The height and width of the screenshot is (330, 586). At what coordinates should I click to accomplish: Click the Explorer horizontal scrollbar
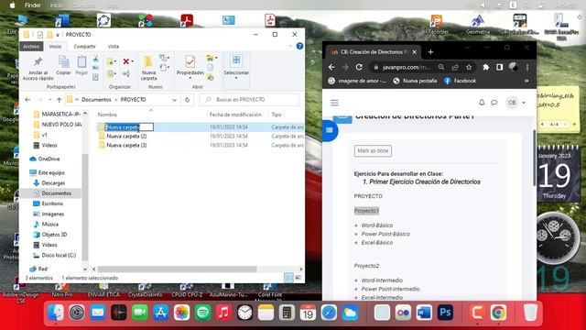(x=177, y=269)
